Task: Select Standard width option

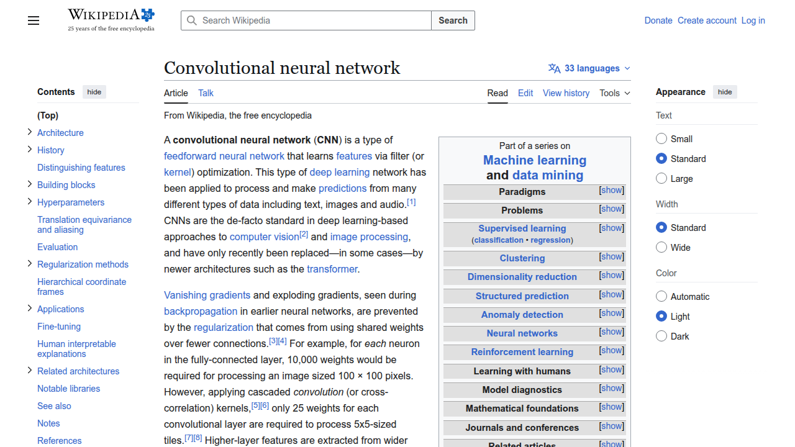Action: (x=661, y=228)
